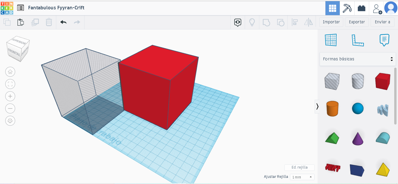
Task: Pick the red TEXT shape
Action: point(332,167)
